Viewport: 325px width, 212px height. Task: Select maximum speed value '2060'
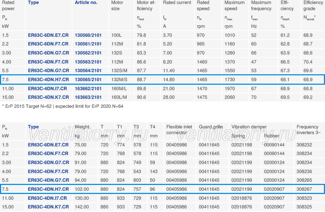230,97
